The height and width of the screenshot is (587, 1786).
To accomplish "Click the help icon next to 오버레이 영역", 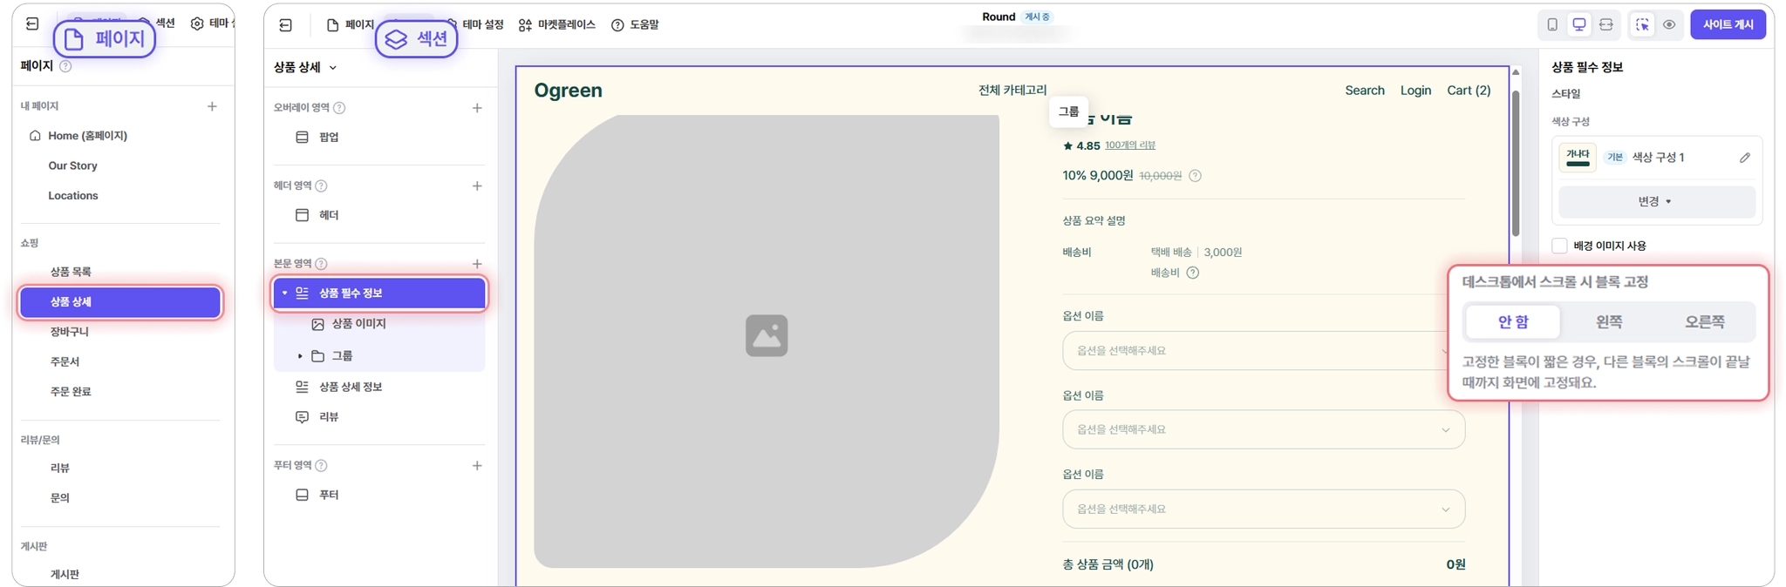I will (339, 108).
